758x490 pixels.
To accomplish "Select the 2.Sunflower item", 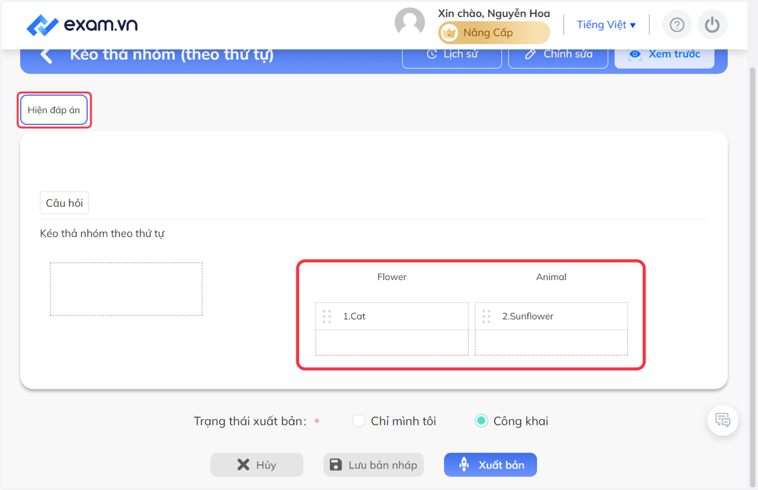I will (551, 316).
